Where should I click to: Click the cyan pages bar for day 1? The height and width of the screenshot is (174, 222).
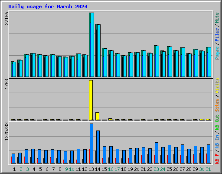14,69
